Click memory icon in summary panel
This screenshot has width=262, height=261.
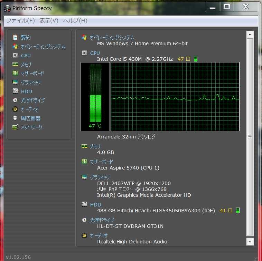click(x=84, y=146)
